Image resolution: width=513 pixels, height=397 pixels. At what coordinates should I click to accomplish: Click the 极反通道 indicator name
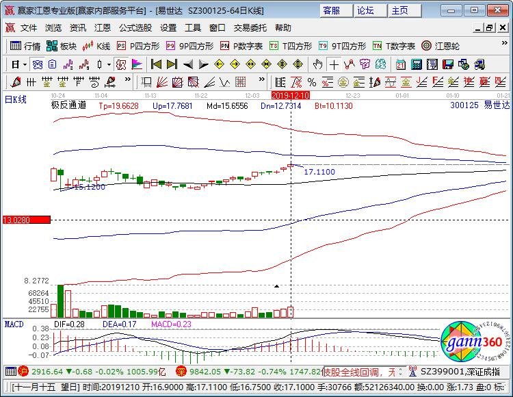click(x=68, y=105)
